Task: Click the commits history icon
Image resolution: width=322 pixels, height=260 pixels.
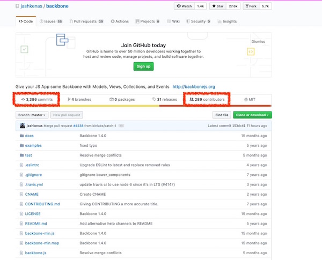Action: click(23, 99)
